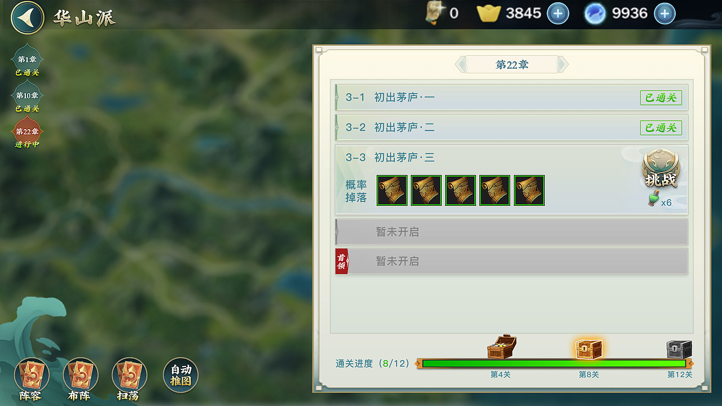Tap the 挑战 challenge medallion
Viewport: 722px width, 406px height.
pyautogui.click(x=661, y=169)
